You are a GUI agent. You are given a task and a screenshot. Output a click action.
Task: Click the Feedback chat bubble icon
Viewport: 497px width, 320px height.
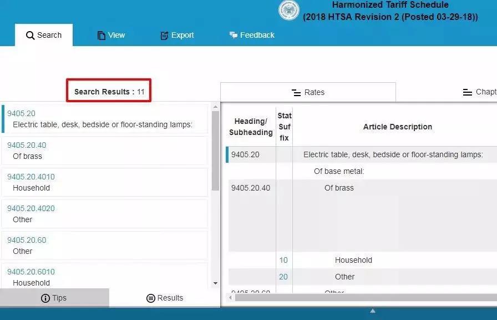[x=234, y=35]
